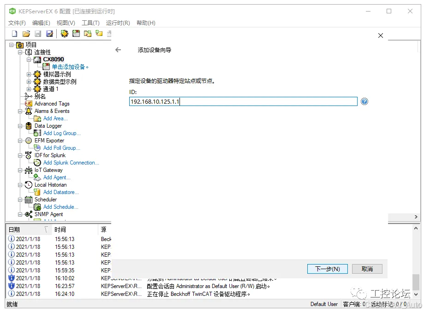The width and height of the screenshot is (424, 312).
Task: Click the detail pane right scroll arrow
Action: point(416,217)
